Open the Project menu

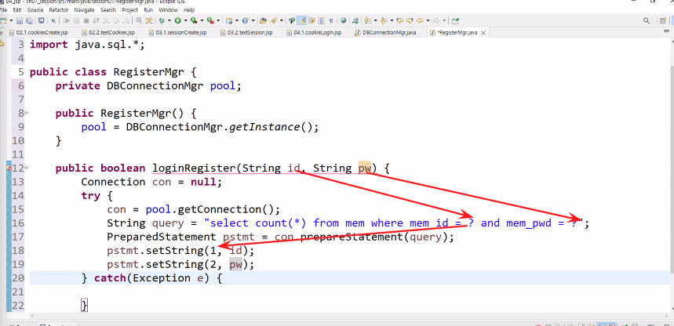(x=130, y=9)
